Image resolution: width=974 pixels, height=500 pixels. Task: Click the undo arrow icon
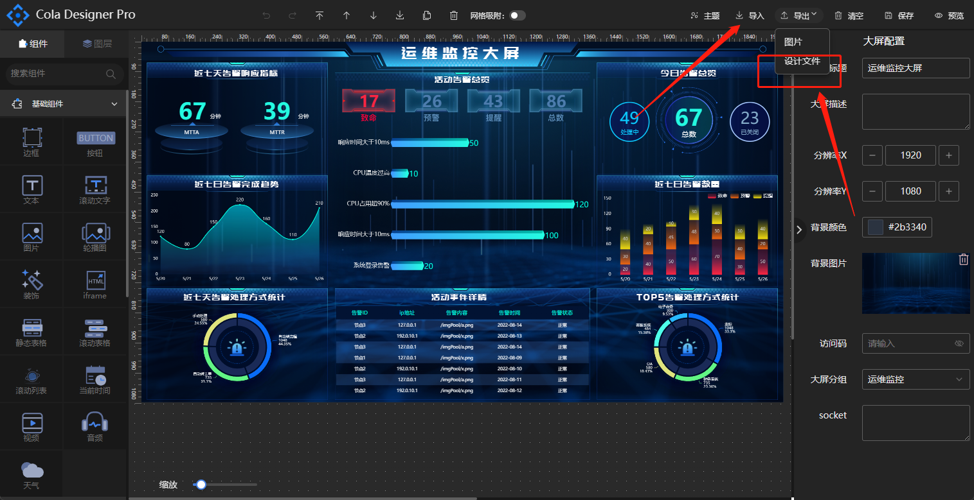pos(267,15)
